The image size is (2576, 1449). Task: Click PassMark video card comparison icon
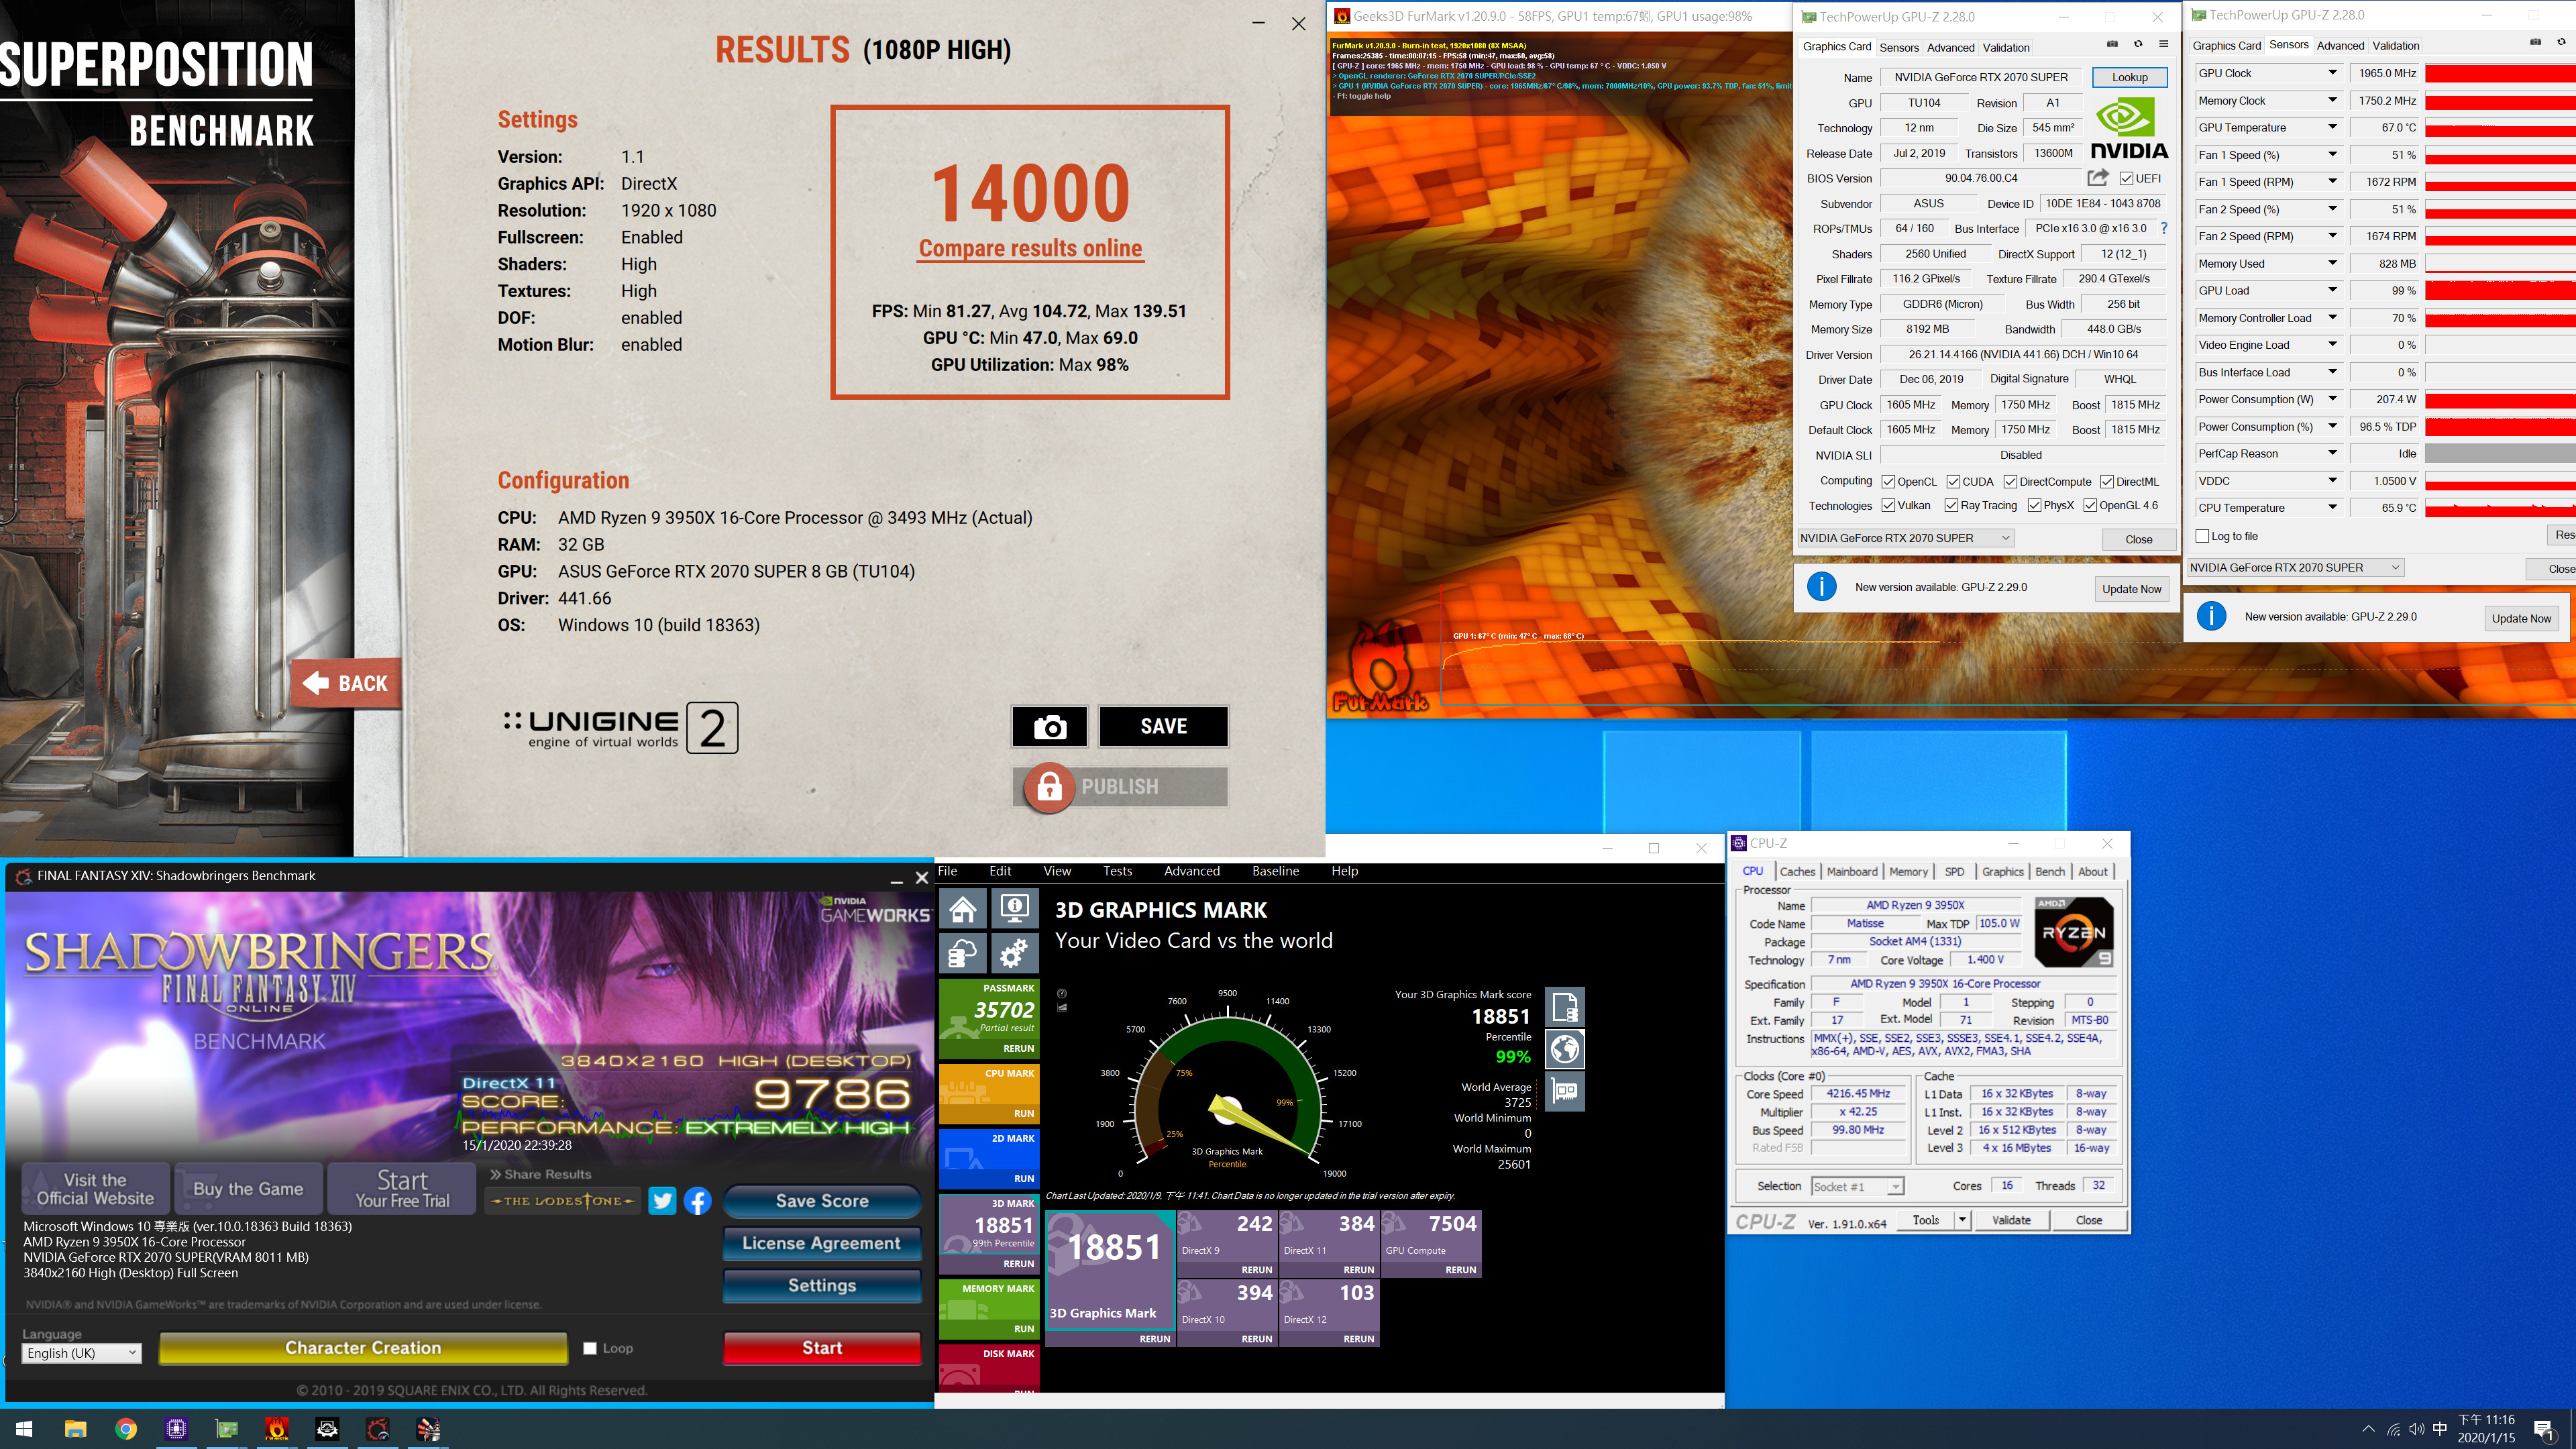pyautogui.click(x=1565, y=1091)
